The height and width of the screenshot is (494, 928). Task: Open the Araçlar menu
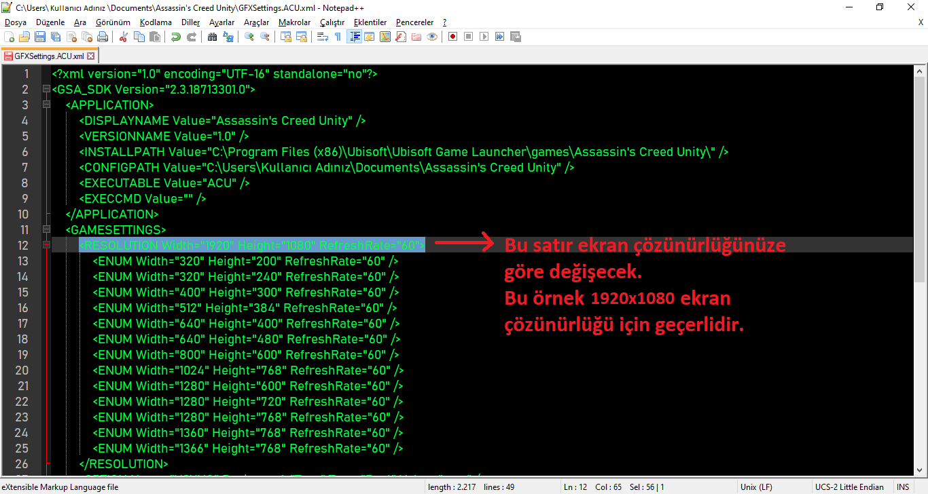coord(257,22)
